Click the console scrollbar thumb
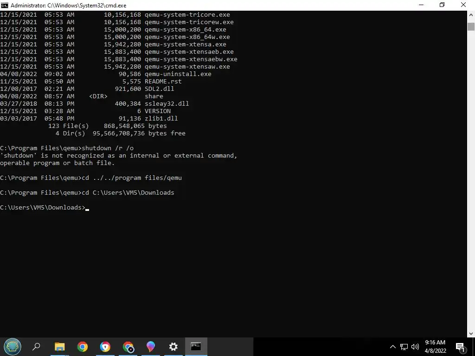This screenshot has height=356, width=475. click(x=471, y=26)
